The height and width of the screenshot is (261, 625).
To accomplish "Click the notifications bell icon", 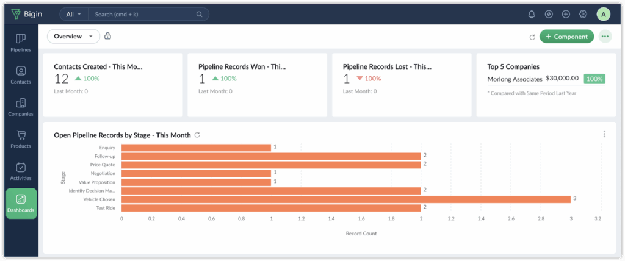I will pyautogui.click(x=532, y=14).
